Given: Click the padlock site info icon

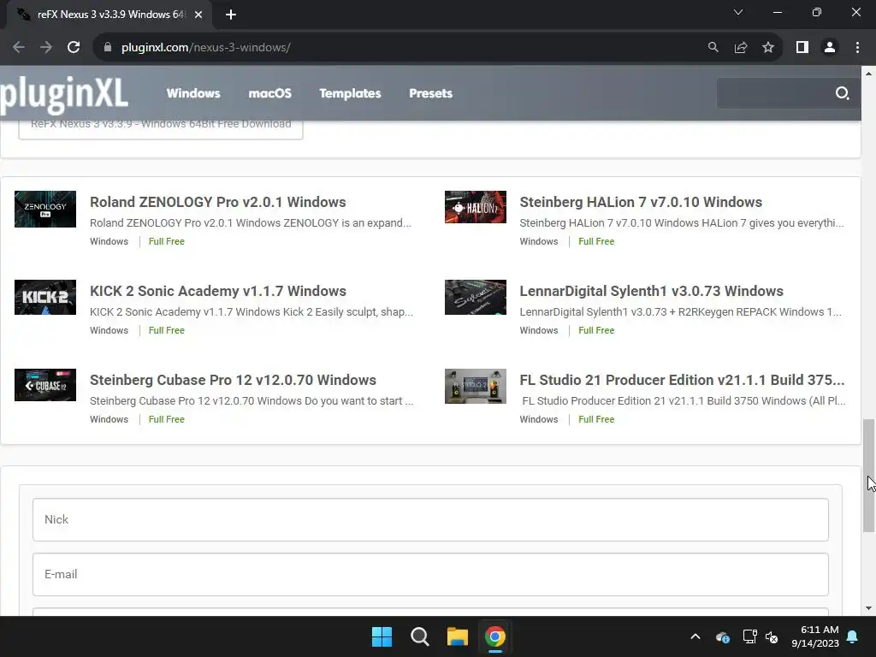Looking at the screenshot, I should [x=108, y=48].
